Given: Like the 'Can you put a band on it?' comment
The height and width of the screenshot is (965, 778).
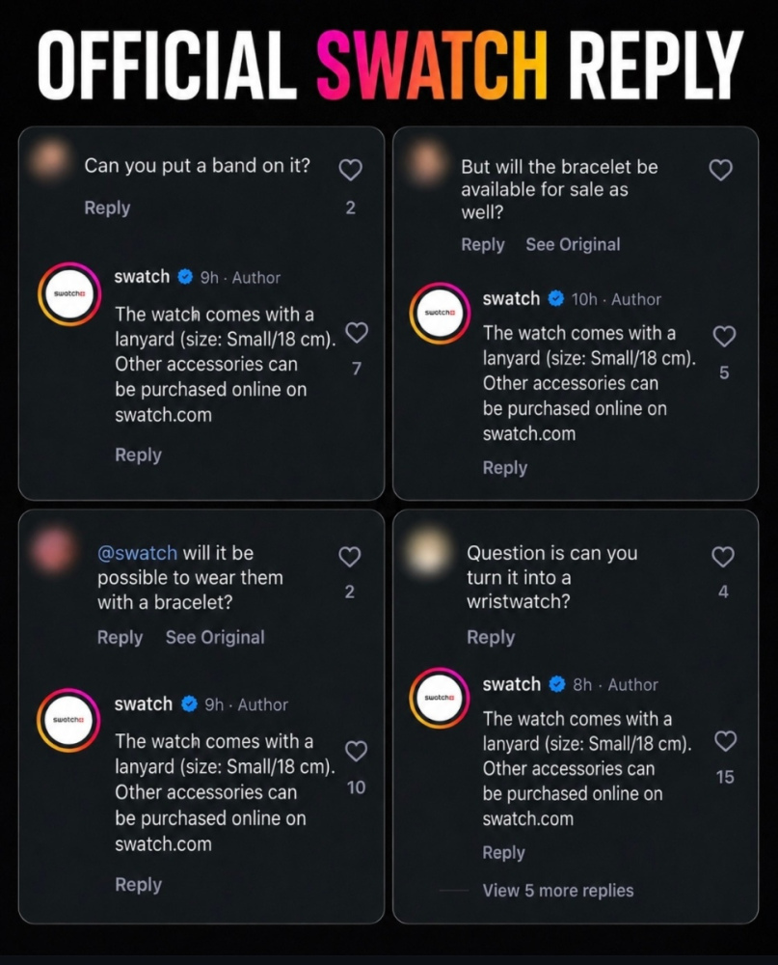Looking at the screenshot, I should click(x=351, y=170).
